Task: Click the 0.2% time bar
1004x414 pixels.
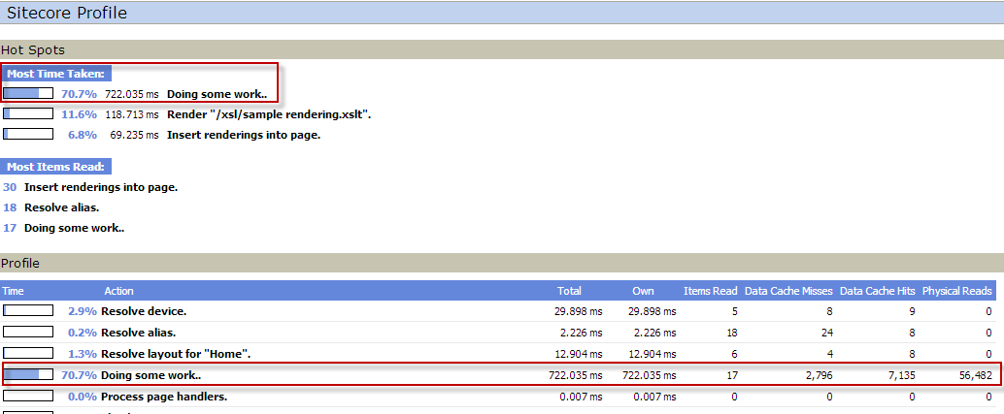Action: coord(28,333)
